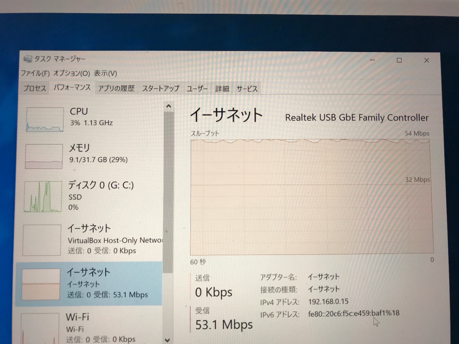Open the オプション(O) menu
459x344 pixels.
point(71,73)
